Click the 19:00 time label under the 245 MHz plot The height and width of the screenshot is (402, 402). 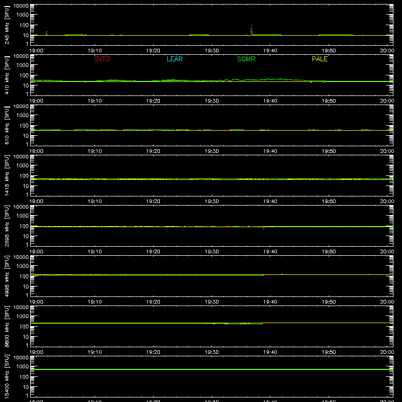point(36,51)
